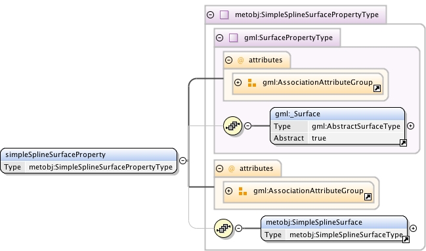Screen dimensions: 426x251
Task: Collapse the metobj:SimpleSplineSurfacePropertyType box
Action: tap(210, 14)
